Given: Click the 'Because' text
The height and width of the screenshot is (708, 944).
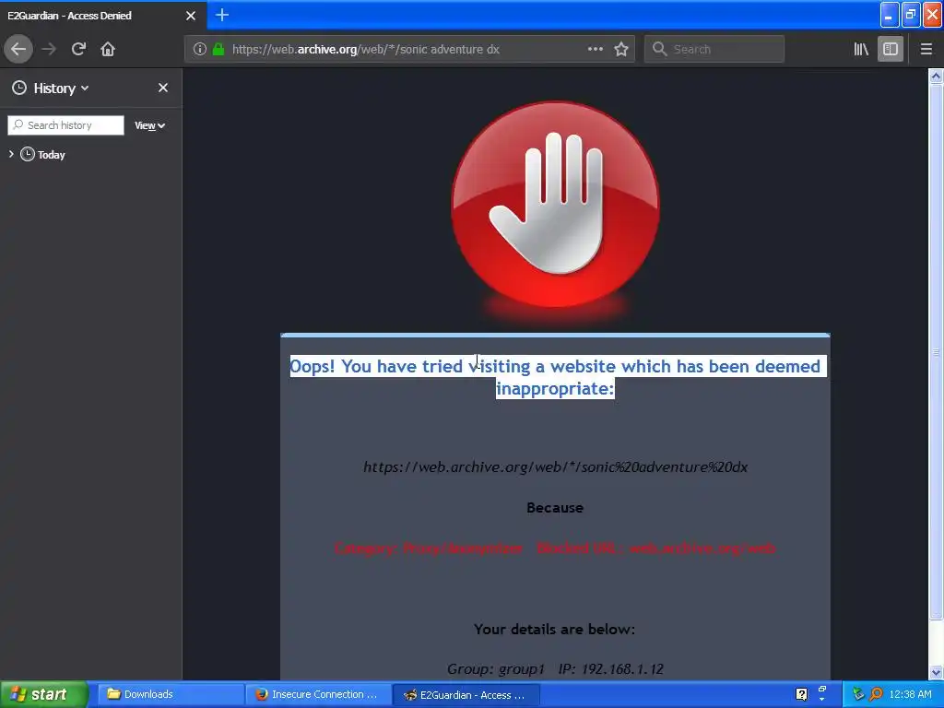Looking at the screenshot, I should tap(555, 508).
